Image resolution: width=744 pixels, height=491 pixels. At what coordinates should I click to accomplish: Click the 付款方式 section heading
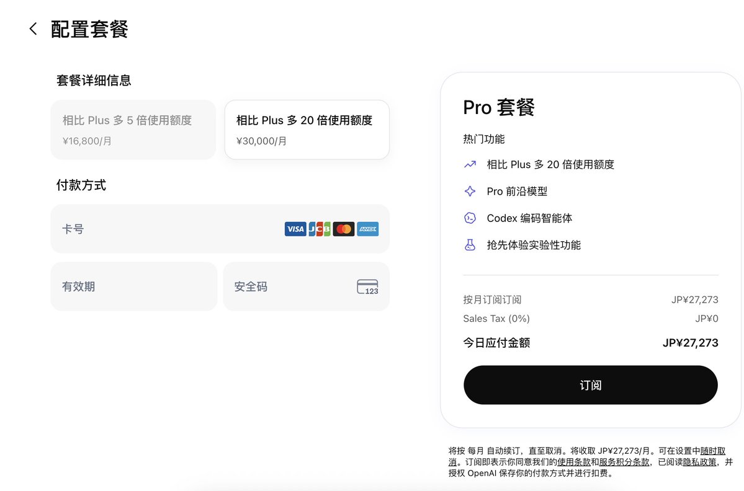(x=81, y=185)
